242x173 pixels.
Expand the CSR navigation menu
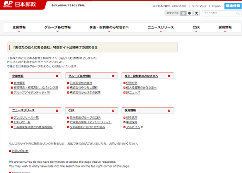point(196,28)
